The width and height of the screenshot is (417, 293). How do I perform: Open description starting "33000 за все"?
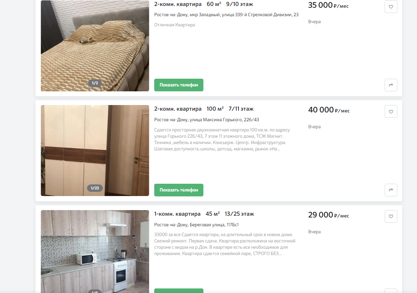click(225, 244)
